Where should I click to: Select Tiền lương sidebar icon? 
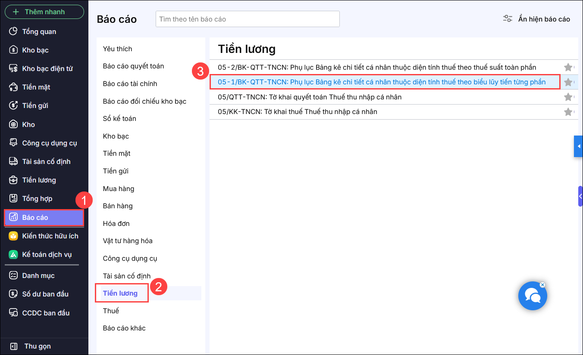(14, 180)
